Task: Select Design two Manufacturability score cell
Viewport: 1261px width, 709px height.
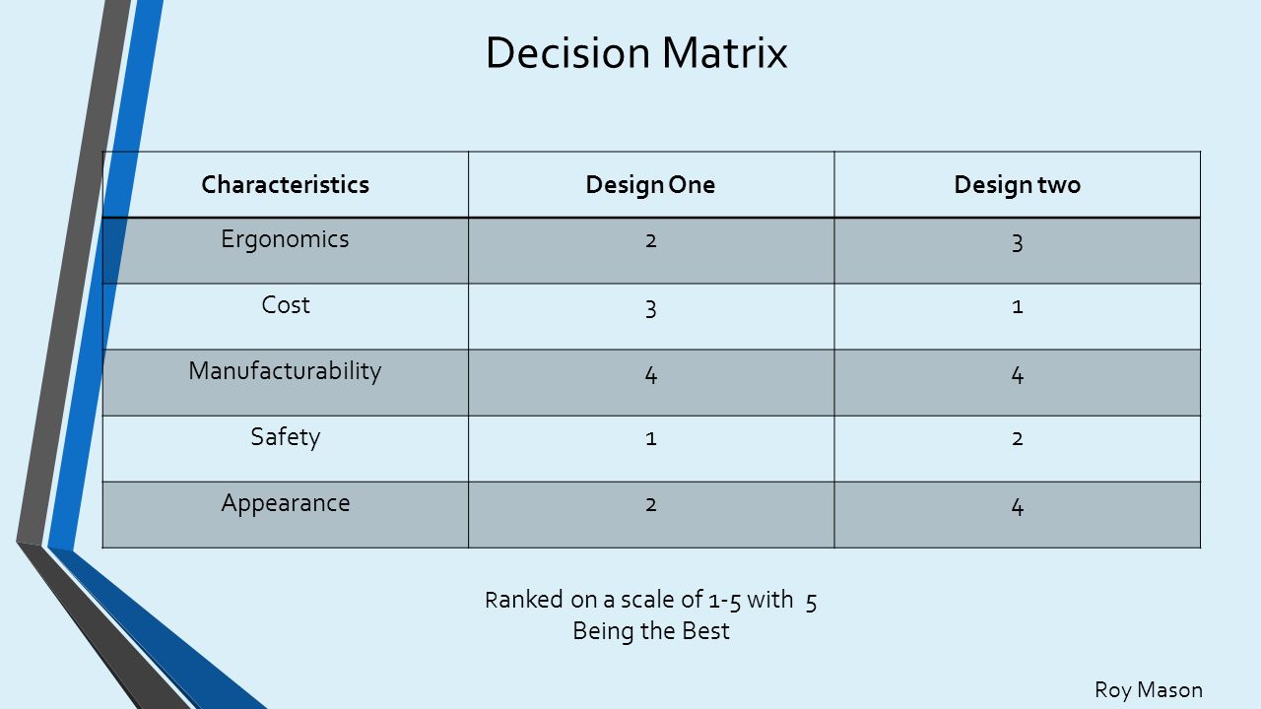Action: click(x=1018, y=383)
